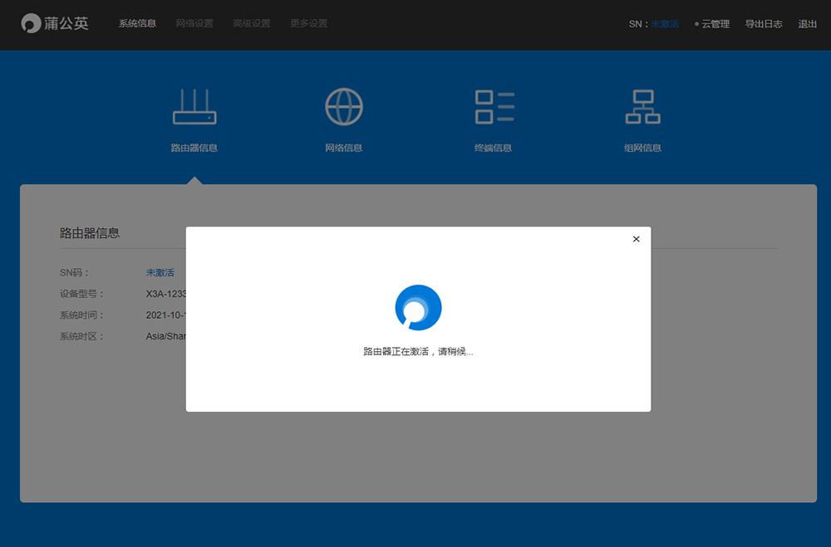This screenshot has height=547, width=831.
Task: Select the 终端信息 text label
Action: 494,148
